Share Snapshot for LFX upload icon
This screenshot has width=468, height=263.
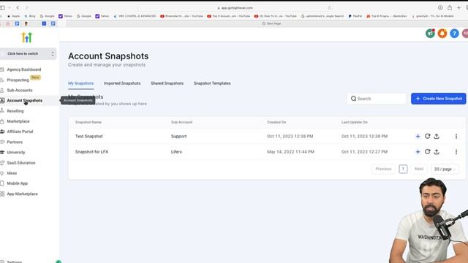pos(437,152)
